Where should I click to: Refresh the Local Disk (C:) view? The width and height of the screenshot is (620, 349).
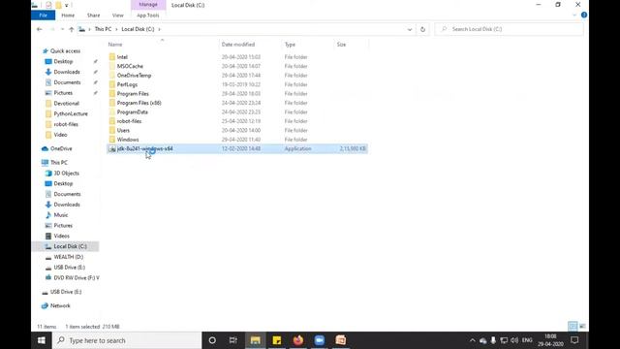pos(422,29)
